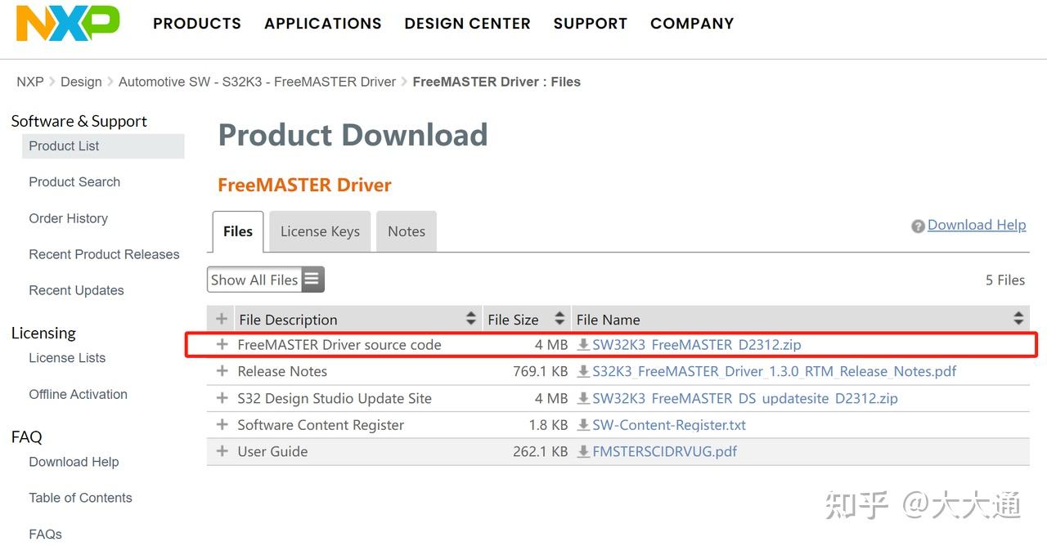1047x546 pixels.
Task: Click the Show All Files list icon
Action: click(x=312, y=280)
